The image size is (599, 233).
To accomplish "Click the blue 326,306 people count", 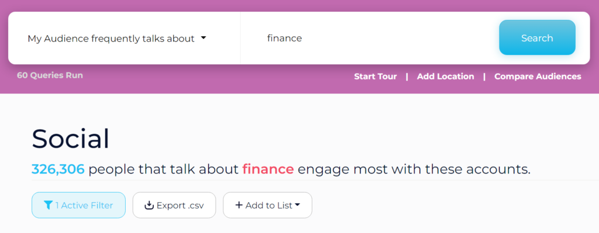I will pyautogui.click(x=58, y=169).
